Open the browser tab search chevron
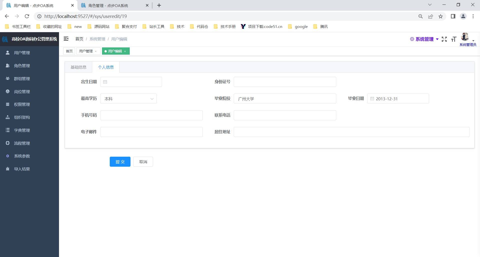 [430, 5]
